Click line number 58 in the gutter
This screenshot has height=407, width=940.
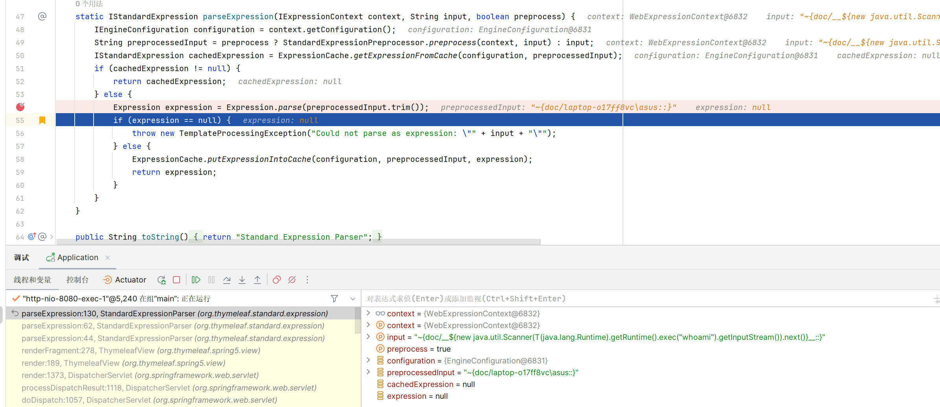(x=20, y=159)
